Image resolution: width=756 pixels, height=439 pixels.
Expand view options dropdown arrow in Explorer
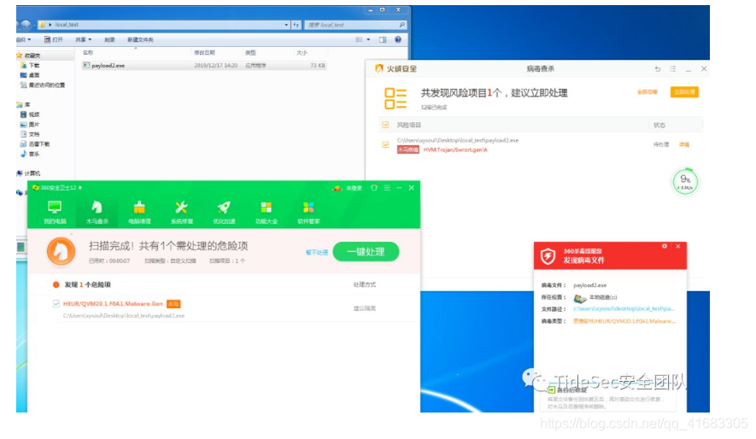coord(369,39)
